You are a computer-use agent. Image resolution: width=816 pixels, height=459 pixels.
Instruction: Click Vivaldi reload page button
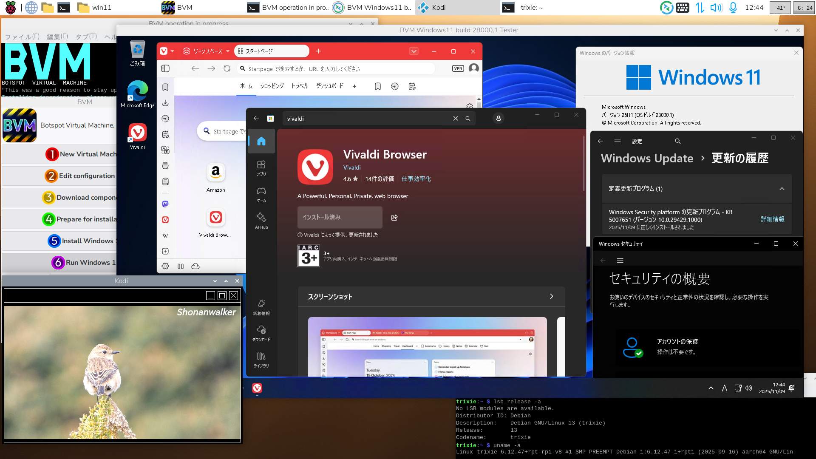[227, 68]
